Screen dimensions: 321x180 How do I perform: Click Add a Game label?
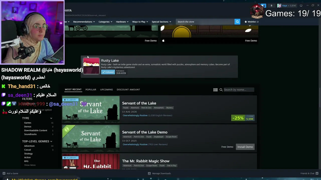(12, 173)
